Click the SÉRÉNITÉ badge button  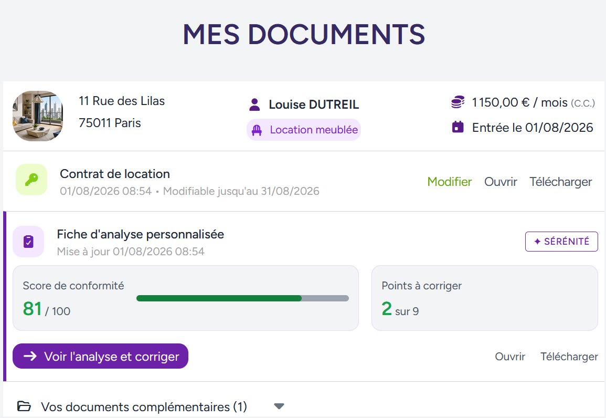(561, 241)
